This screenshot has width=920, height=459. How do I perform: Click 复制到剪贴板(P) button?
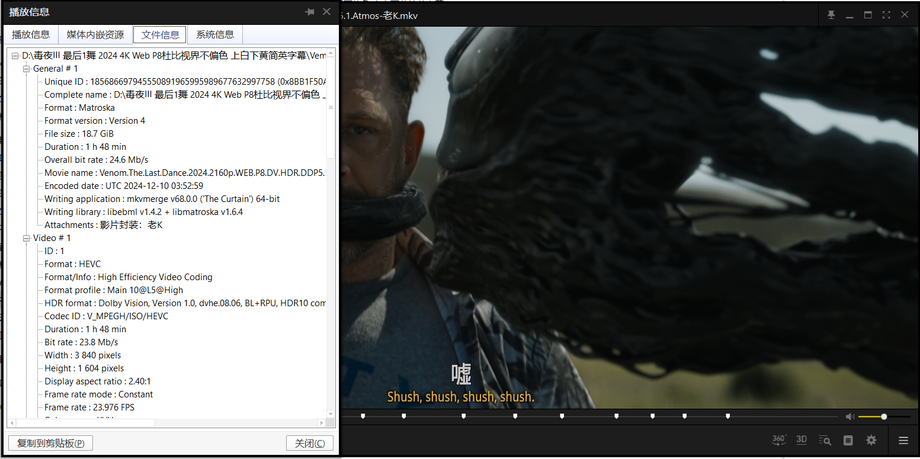coord(51,443)
